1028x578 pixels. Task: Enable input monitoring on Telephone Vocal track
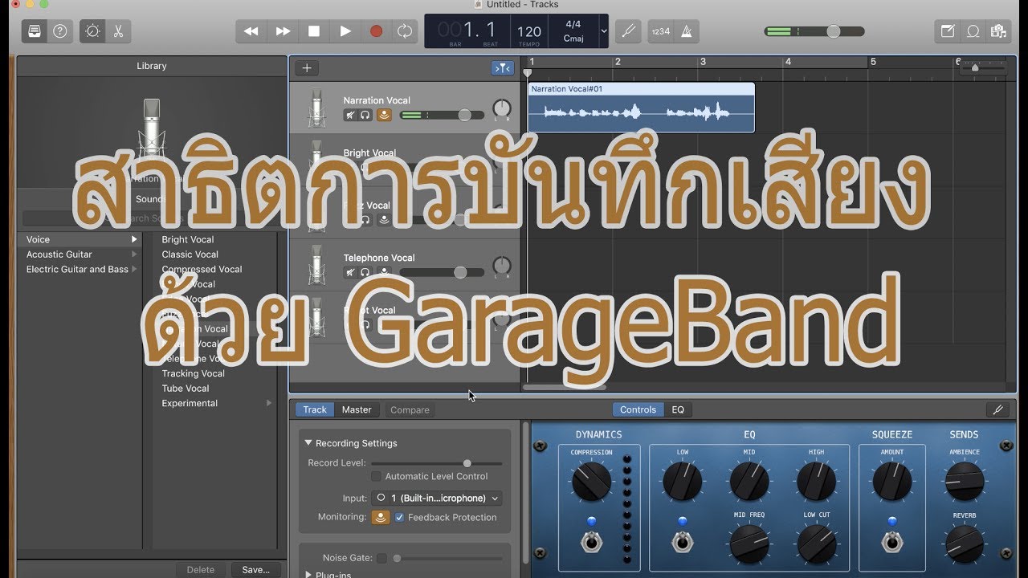[x=384, y=272]
